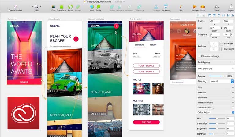
Task: Add a Prototyping link with plus
Action: click(x=233, y=62)
